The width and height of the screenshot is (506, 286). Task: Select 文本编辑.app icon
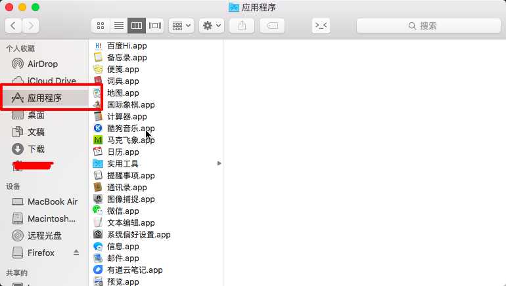(98, 222)
